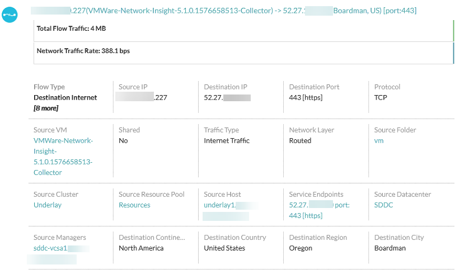
Task: Click the destination IP value 52.27
Action: pyautogui.click(x=227, y=97)
